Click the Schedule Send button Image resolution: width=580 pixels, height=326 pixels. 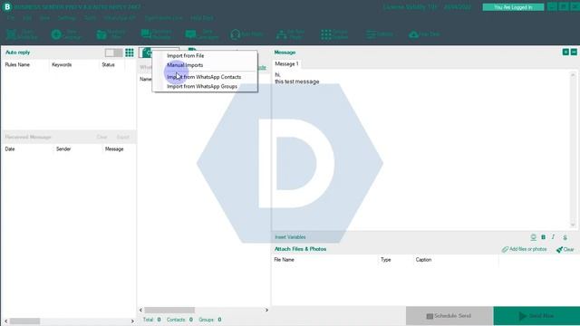coord(449,316)
